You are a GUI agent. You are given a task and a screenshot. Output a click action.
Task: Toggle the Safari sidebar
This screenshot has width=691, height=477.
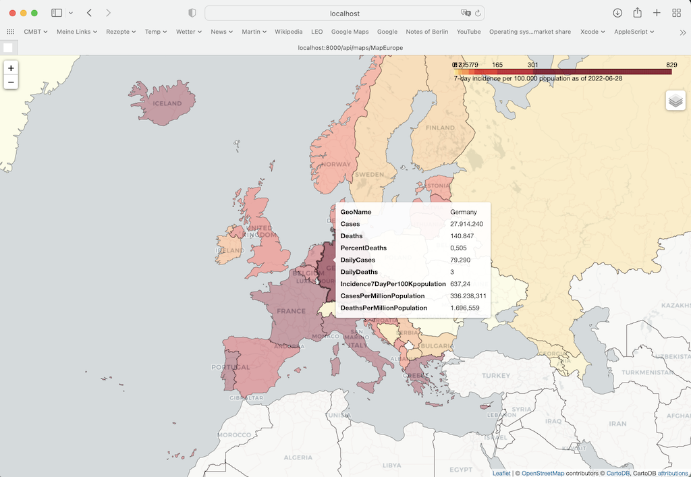pos(57,12)
